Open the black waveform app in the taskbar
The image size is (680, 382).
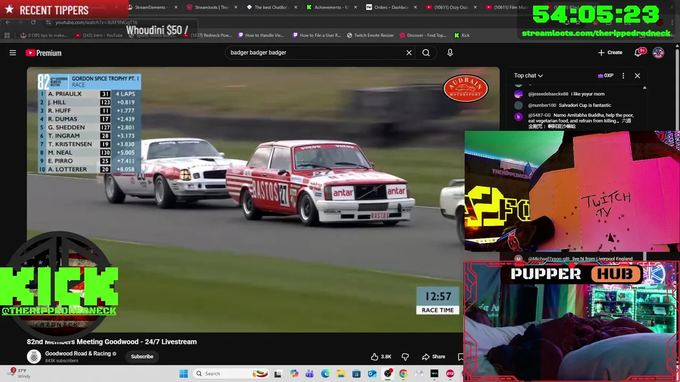435,374
